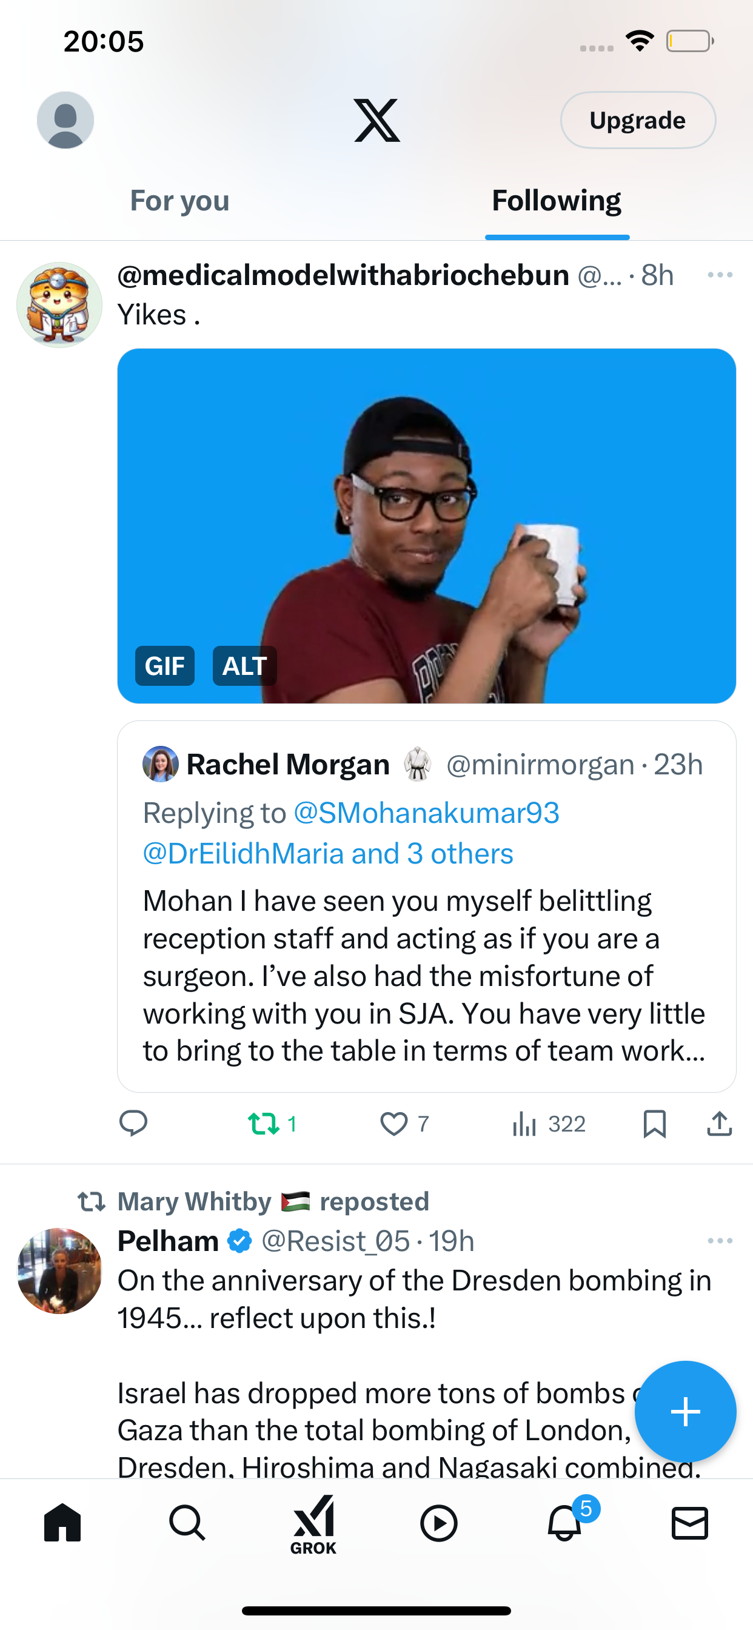Image resolution: width=753 pixels, height=1630 pixels.
Task: Open the video play tab icon
Action: click(438, 1523)
